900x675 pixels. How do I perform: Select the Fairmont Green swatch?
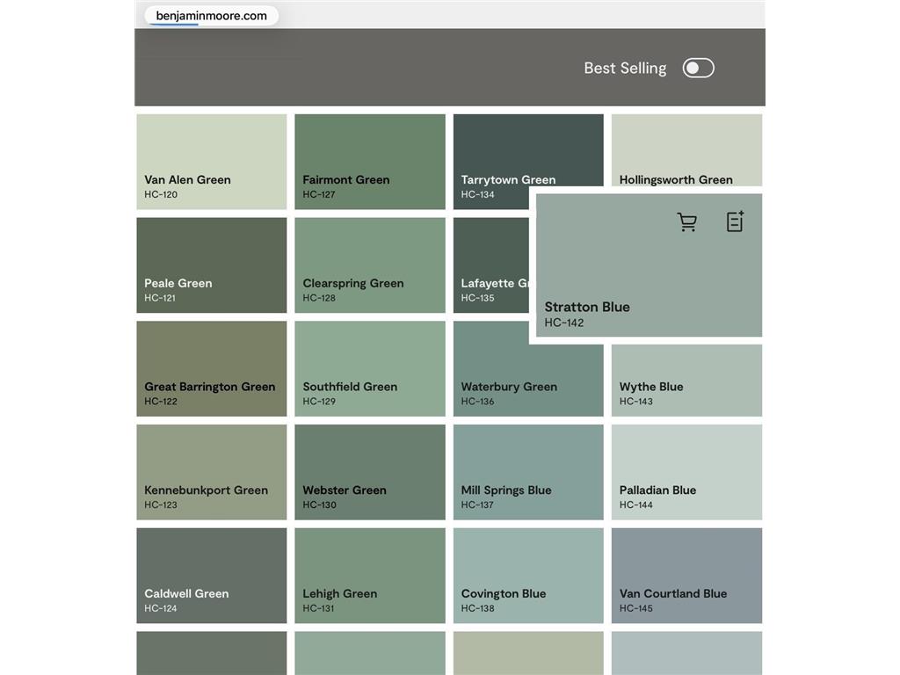point(370,162)
